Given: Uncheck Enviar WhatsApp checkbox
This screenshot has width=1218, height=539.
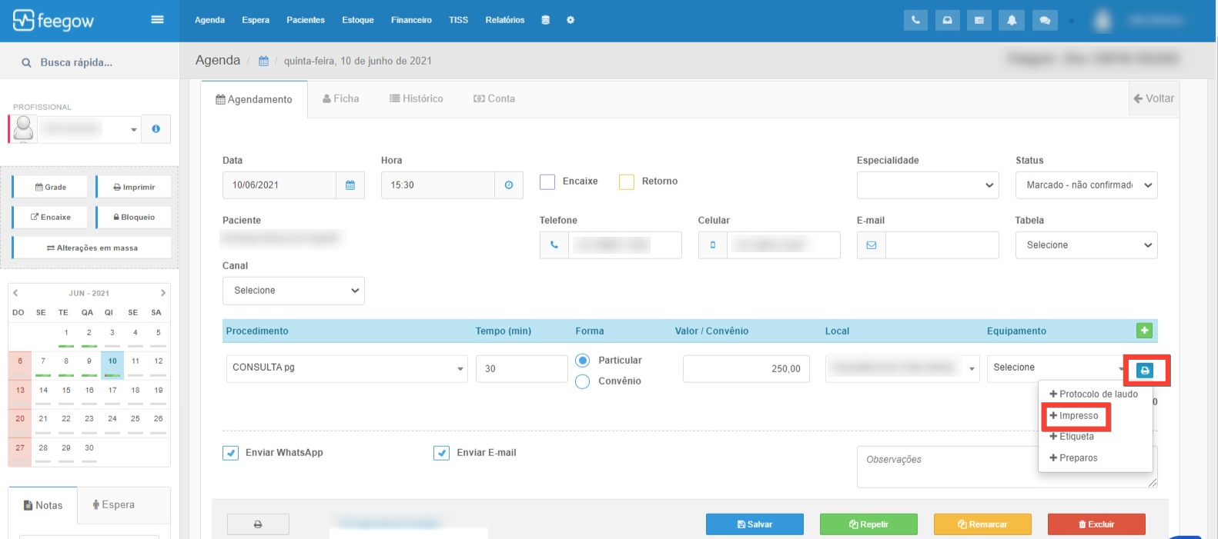Looking at the screenshot, I should pyautogui.click(x=230, y=453).
